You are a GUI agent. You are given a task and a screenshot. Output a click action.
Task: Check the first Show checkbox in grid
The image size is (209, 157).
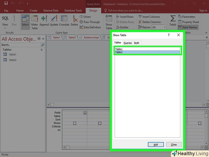75,123
